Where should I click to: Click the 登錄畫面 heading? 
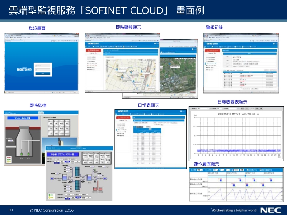pyautogui.click(x=37, y=28)
